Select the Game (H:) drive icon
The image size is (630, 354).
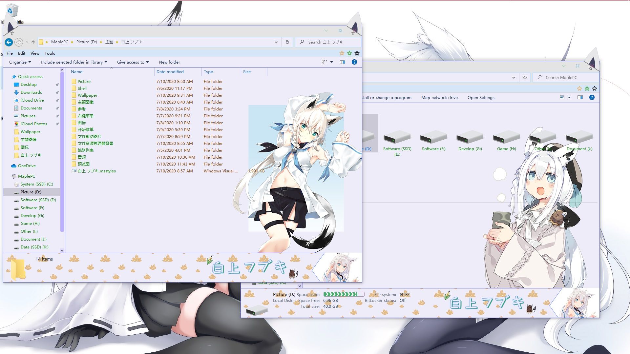506,140
